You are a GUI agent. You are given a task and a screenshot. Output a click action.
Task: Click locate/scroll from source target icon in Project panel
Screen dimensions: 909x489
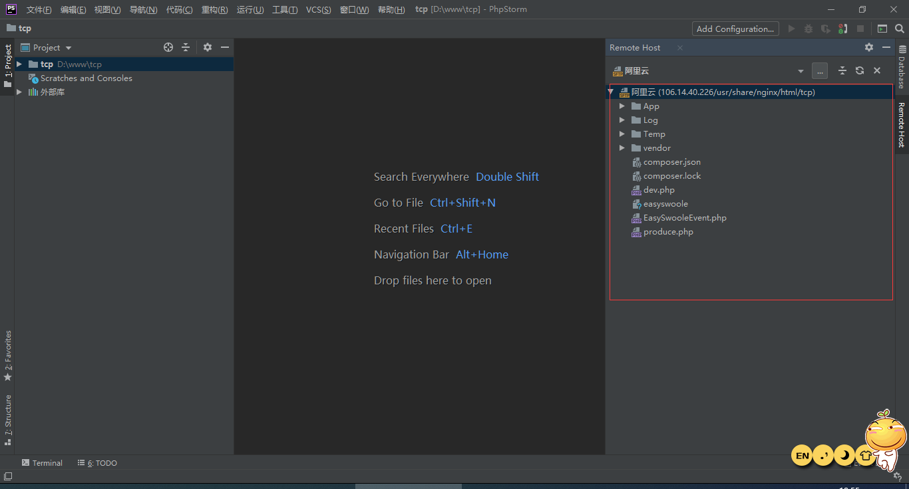pyautogui.click(x=168, y=47)
